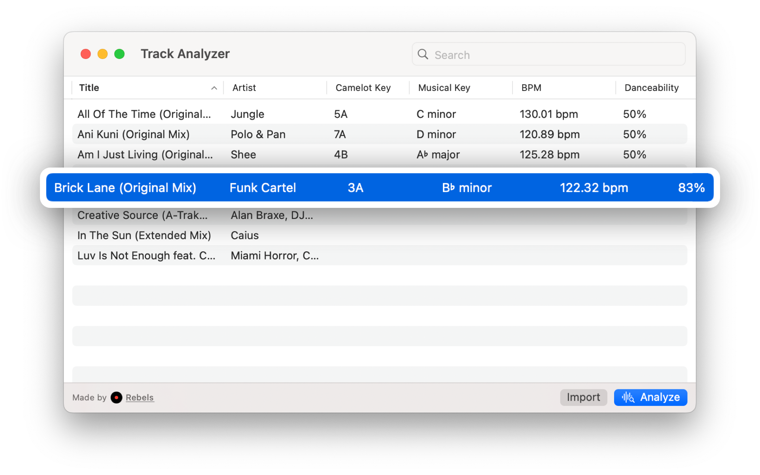The image size is (760, 475).
Task: Click the B♭ minor key cell
Action: (467, 187)
